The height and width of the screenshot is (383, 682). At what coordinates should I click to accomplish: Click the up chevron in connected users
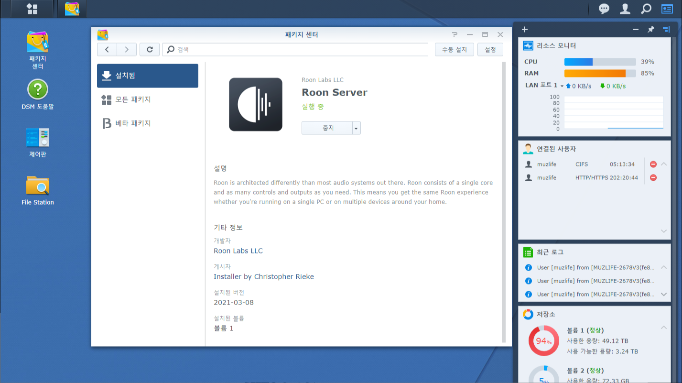[664, 164]
